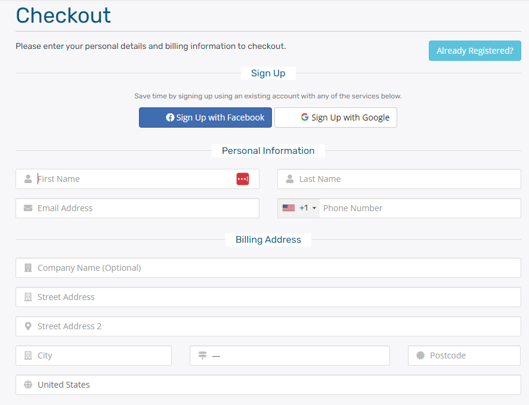Open the state/region selector showing a dash
Screen dimensions: 529x405
(289, 355)
